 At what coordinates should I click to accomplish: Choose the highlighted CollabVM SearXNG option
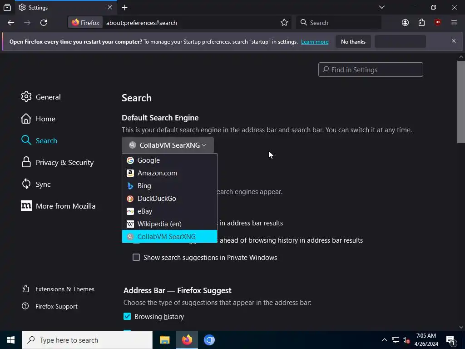[170, 236]
